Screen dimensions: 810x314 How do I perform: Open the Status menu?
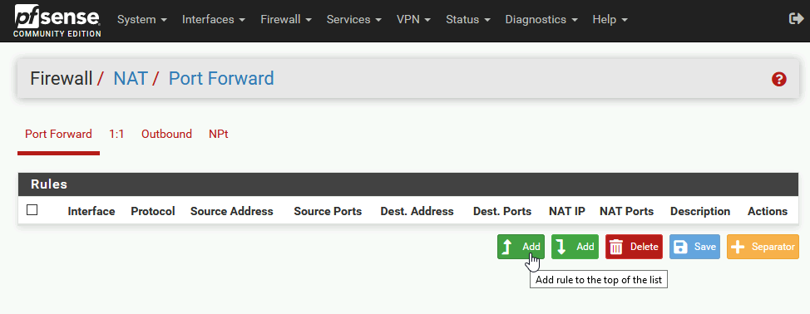click(x=469, y=20)
